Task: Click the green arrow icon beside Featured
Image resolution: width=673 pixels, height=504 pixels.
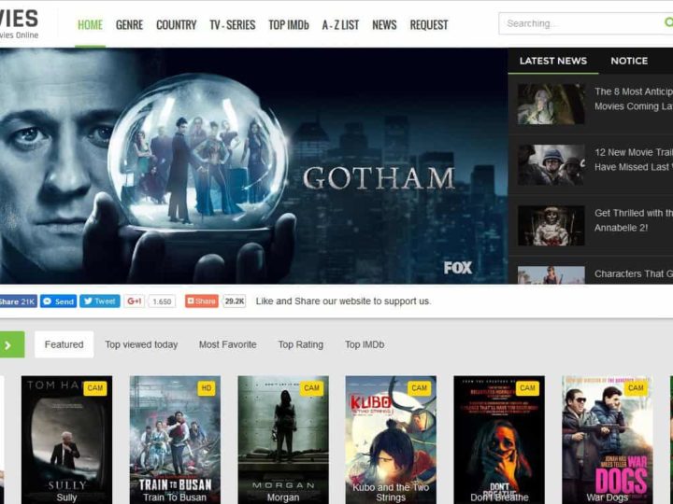Action: (11, 344)
